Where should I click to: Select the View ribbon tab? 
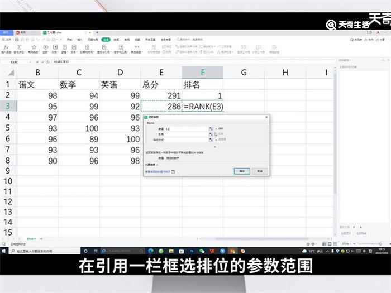137,40
